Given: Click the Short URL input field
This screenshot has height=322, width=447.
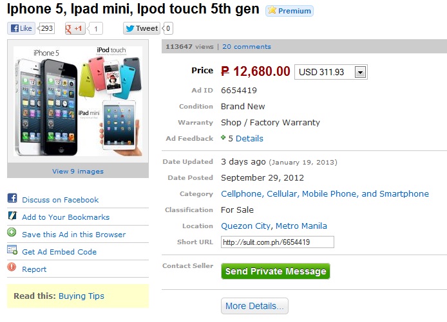Looking at the screenshot, I should (277, 242).
